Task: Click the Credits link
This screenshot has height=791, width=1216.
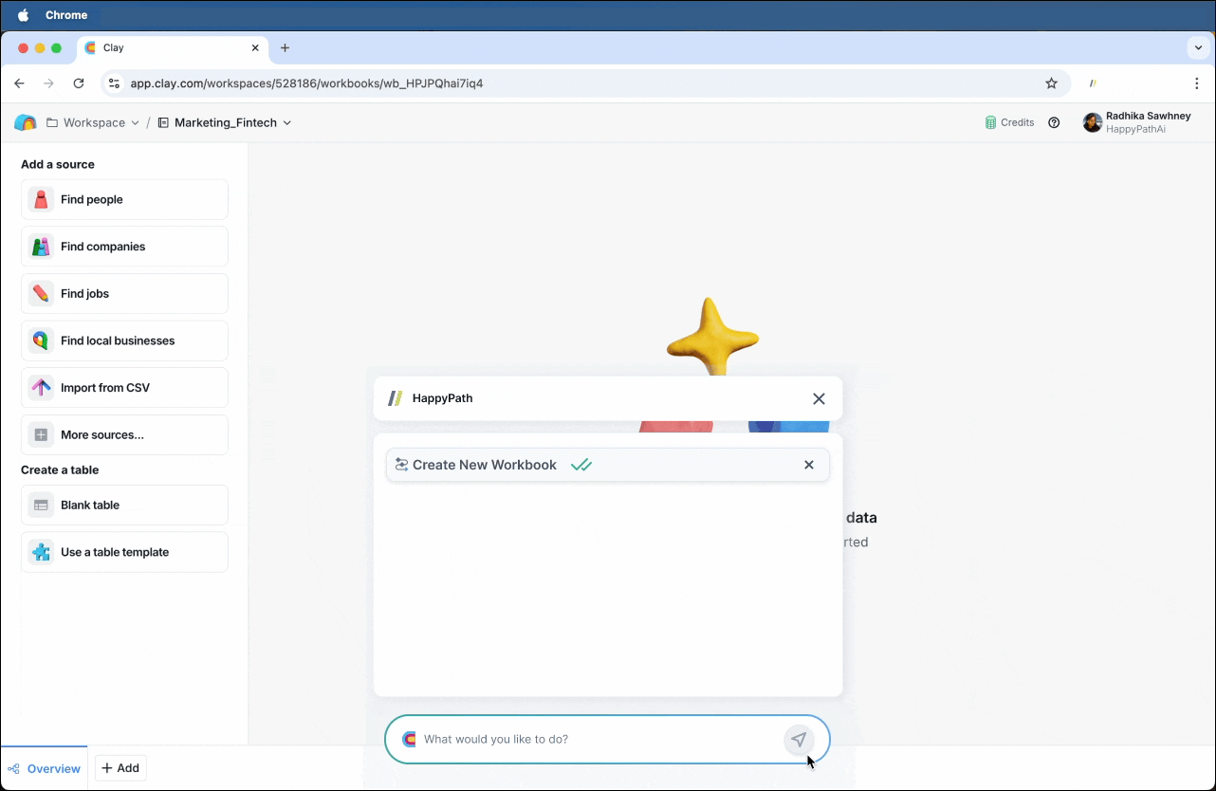Action: (x=1009, y=122)
